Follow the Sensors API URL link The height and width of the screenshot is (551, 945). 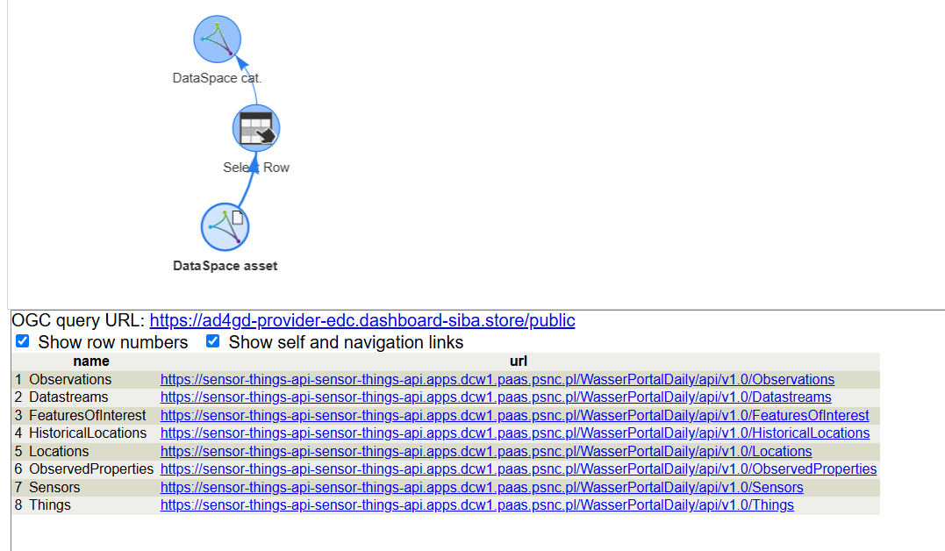481,487
